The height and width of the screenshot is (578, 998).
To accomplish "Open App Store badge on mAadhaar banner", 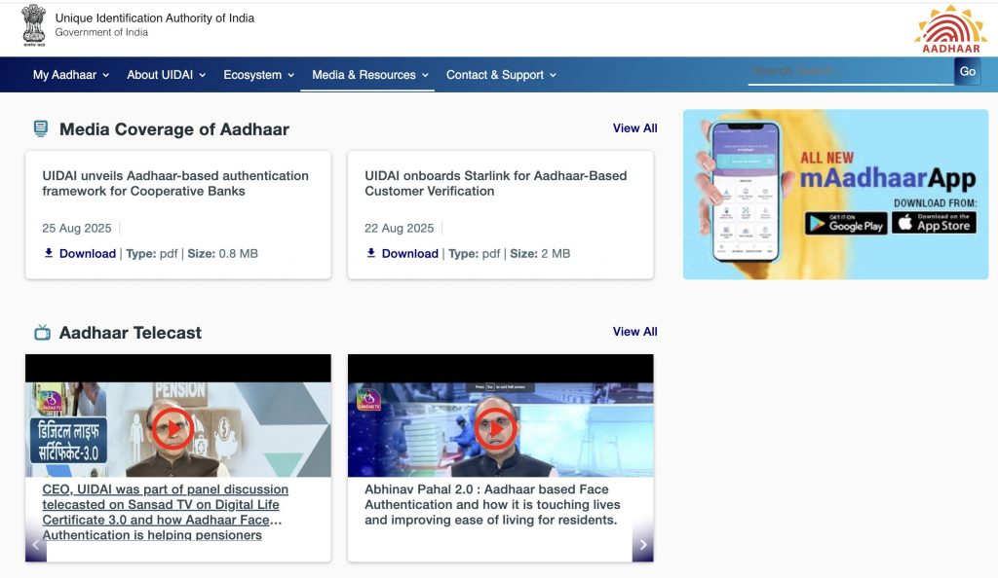I will [934, 222].
